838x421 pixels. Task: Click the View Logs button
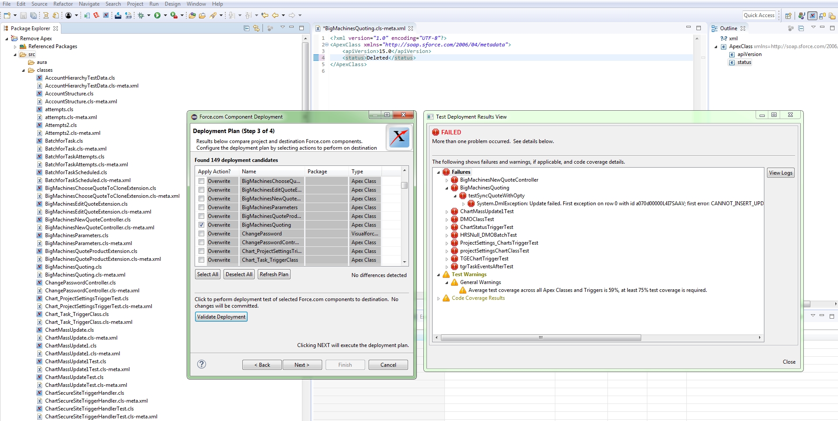tap(780, 172)
